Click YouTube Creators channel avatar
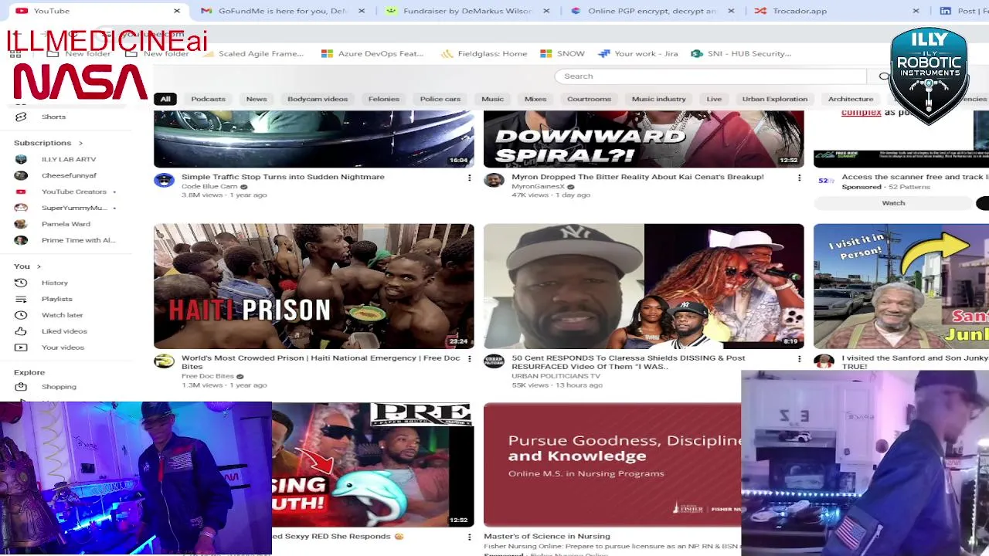The image size is (989, 556). pos(21,192)
